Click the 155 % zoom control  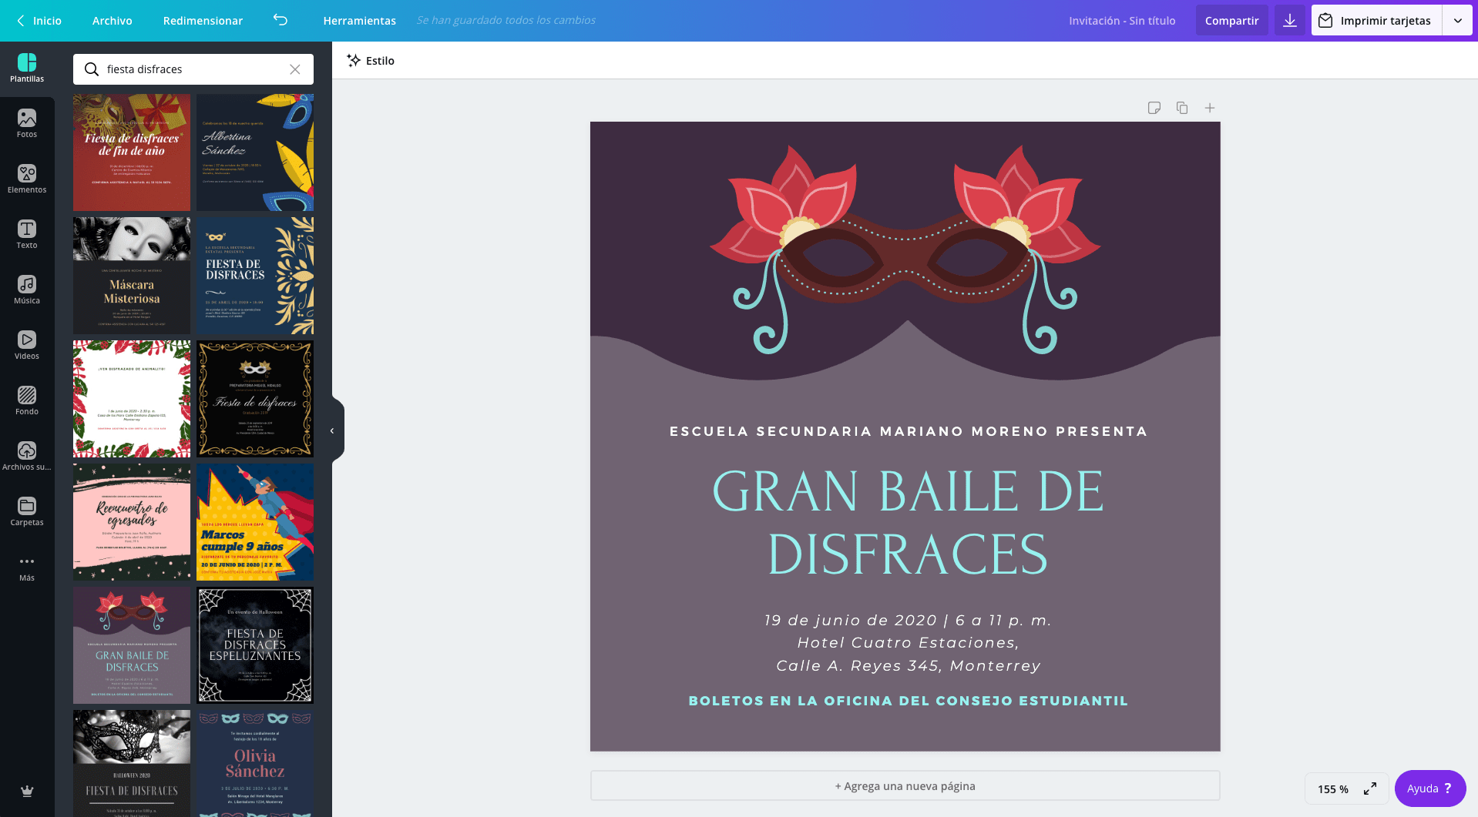pyautogui.click(x=1332, y=789)
